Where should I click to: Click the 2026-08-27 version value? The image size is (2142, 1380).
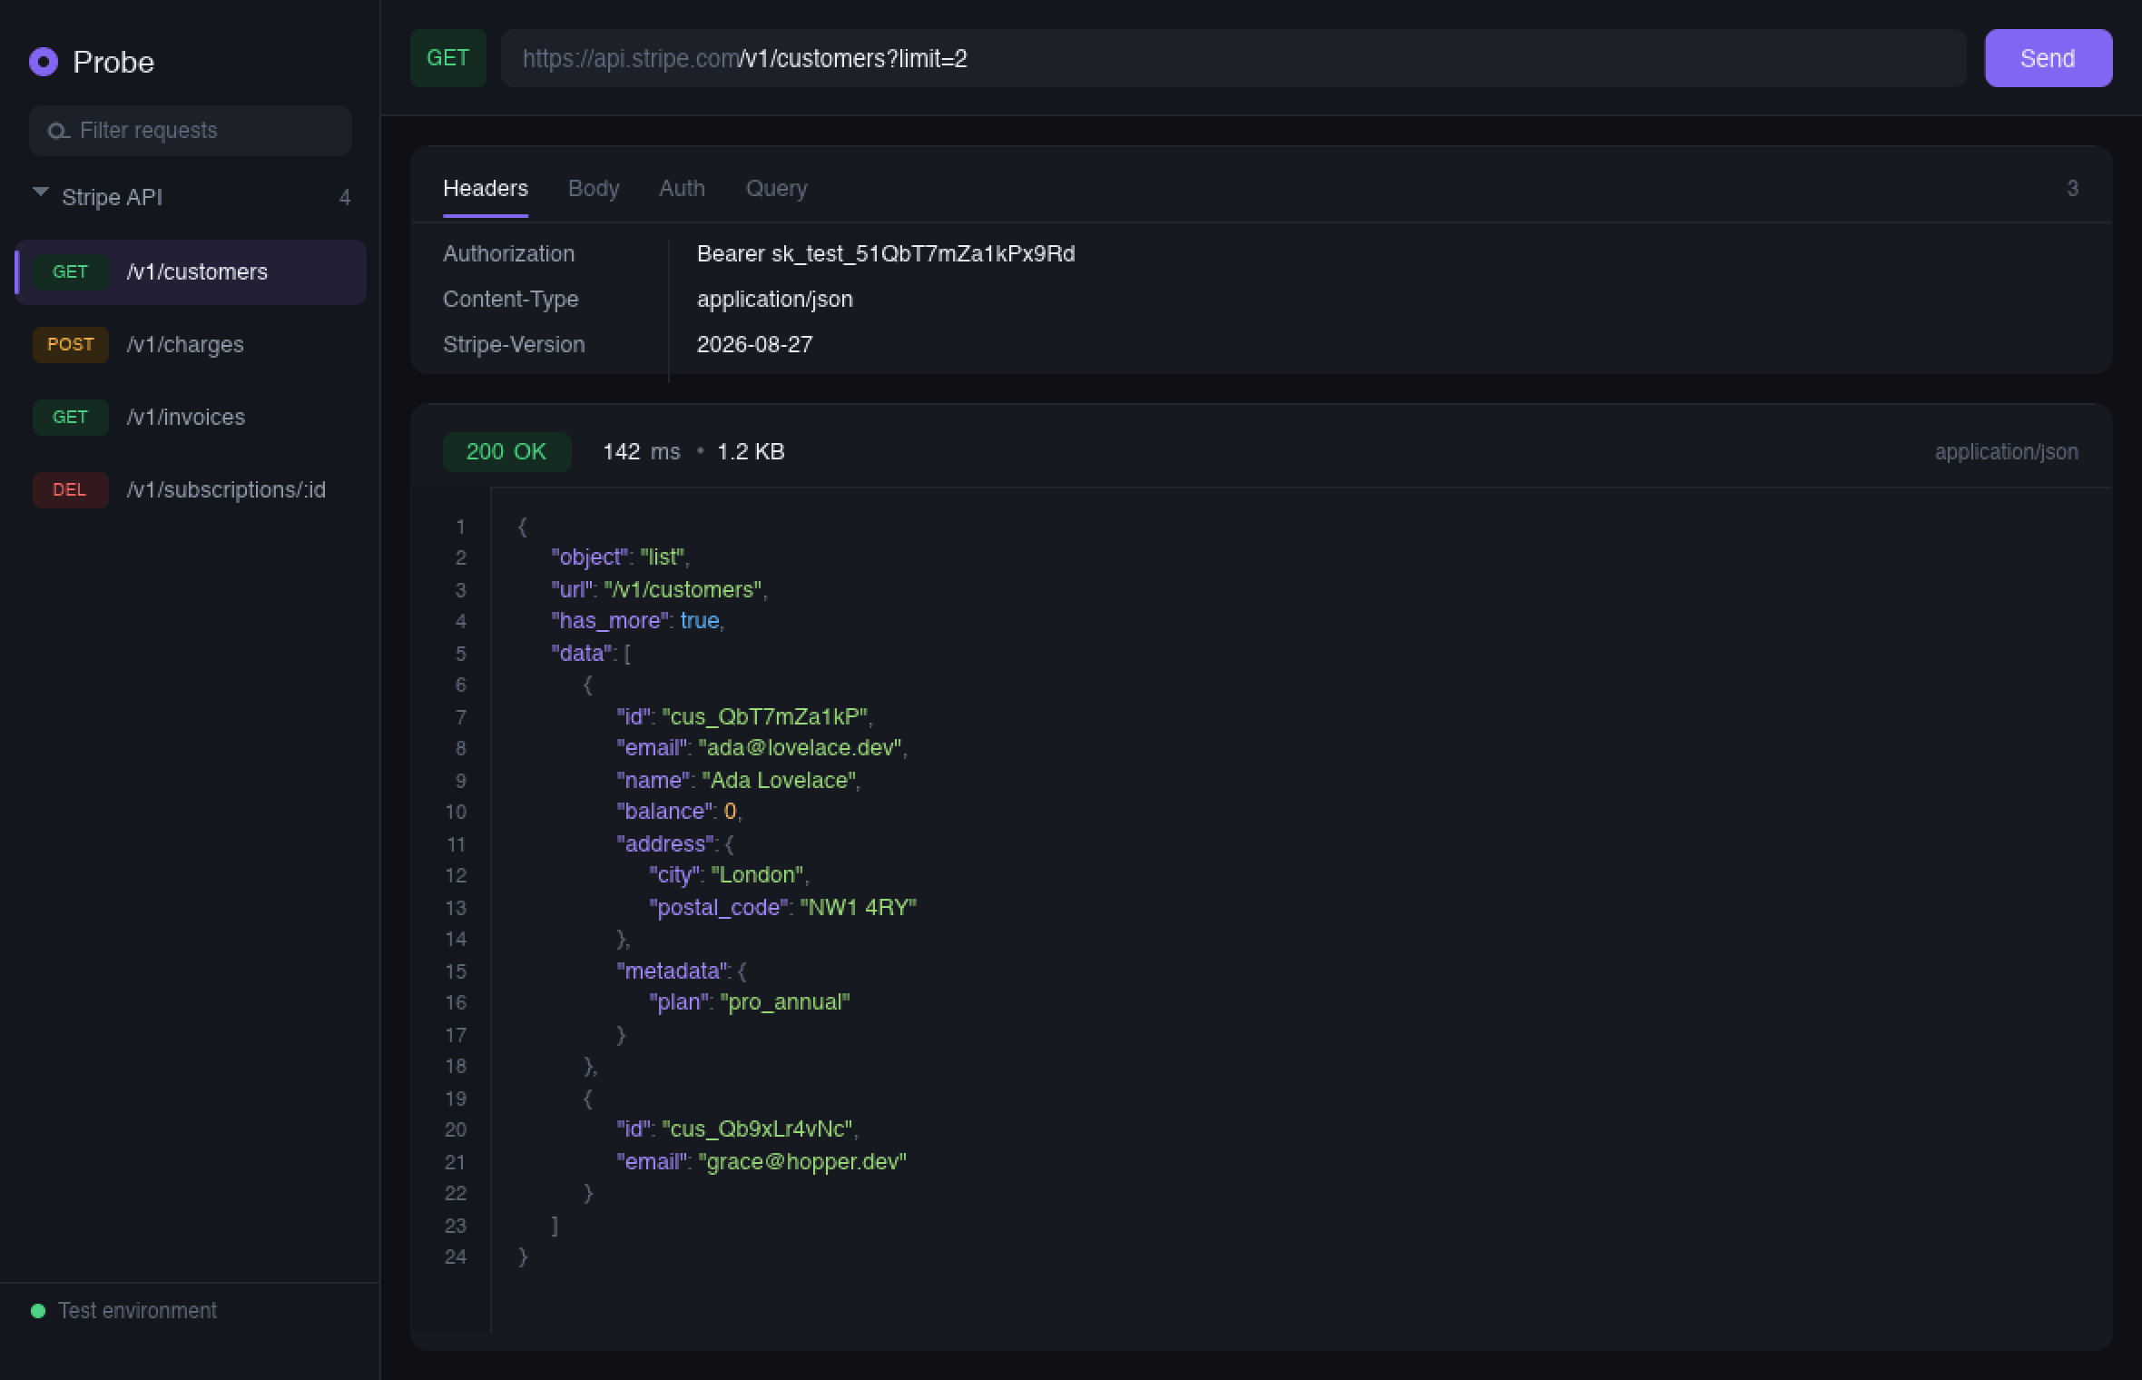(754, 344)
